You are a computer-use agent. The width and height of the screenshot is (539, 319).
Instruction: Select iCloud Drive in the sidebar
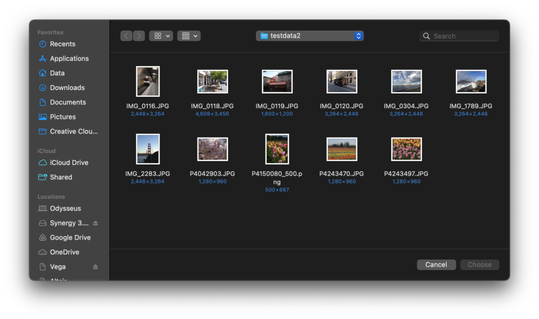(x=68, y=163)
